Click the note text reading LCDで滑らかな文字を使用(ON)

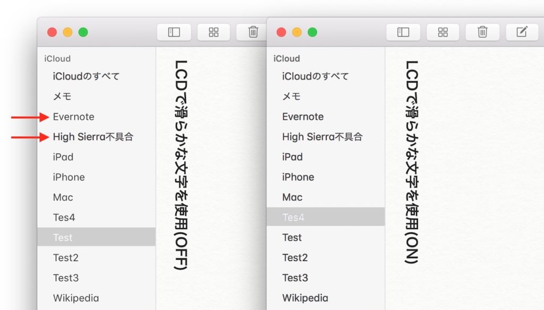click(x=412, y=162)
